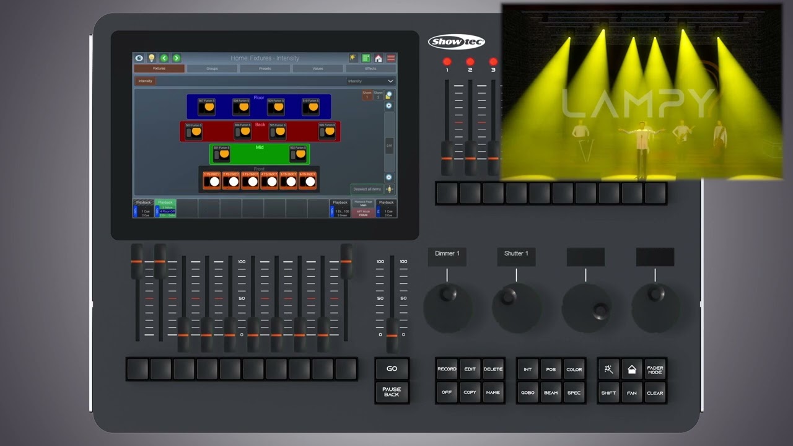The height and width of the screenshot is (446, 793).
Task: Select fixture 509 Furion S
Action: [276, 107]
